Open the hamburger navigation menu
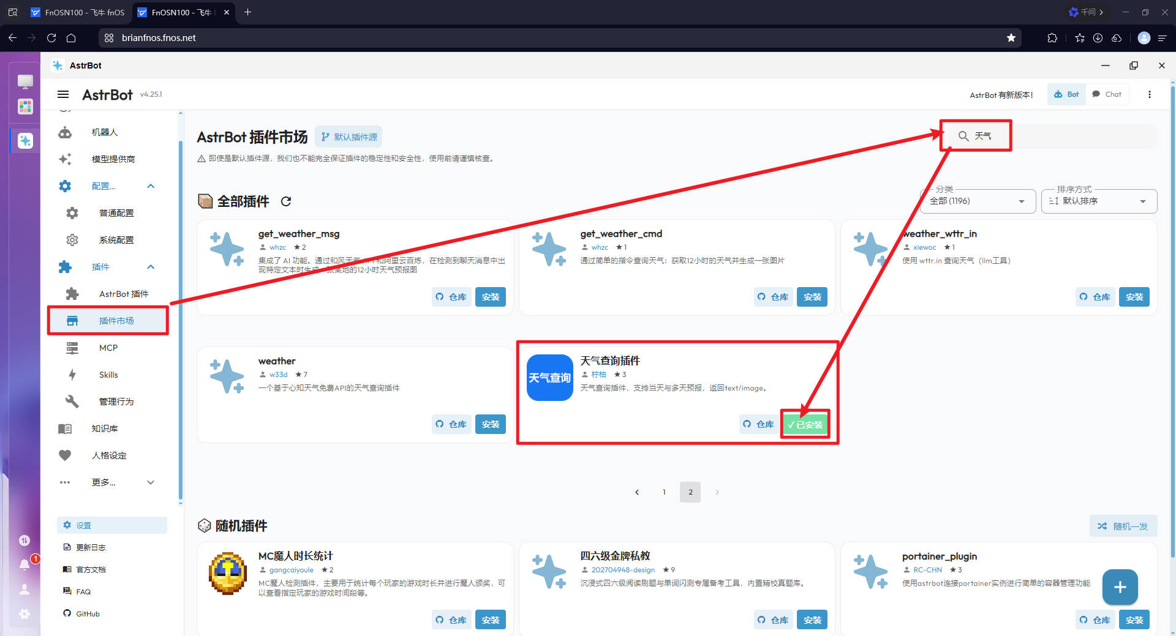Image resolution: width=1176 pixels, height=636 pixels. click(63, 94)
